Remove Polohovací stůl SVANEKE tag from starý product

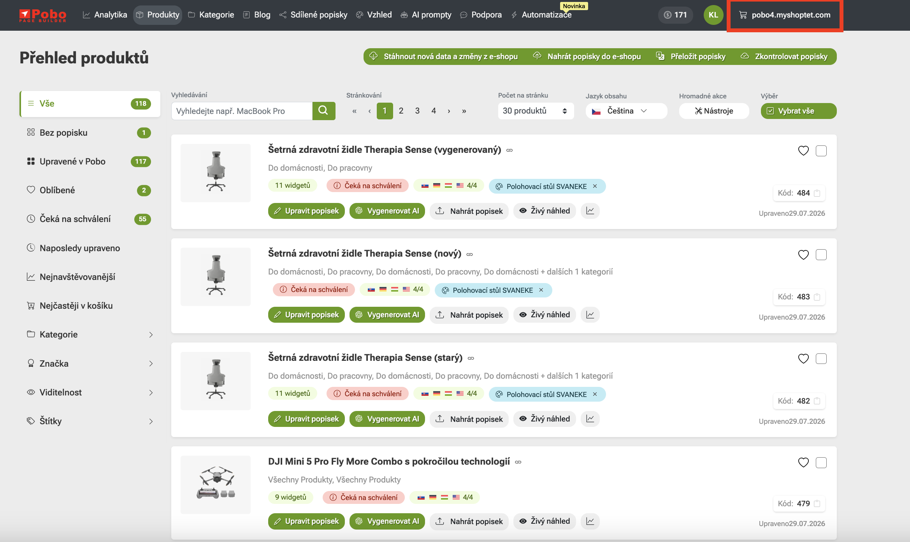tap(595, 394)
